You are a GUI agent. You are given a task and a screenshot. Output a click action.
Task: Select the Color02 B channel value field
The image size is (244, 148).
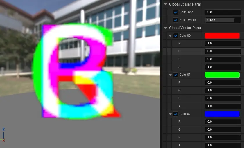pos(223,137)
